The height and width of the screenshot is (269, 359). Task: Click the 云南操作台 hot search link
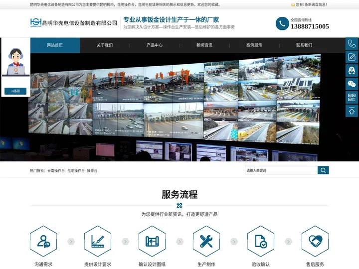click(x=56, y=171)
